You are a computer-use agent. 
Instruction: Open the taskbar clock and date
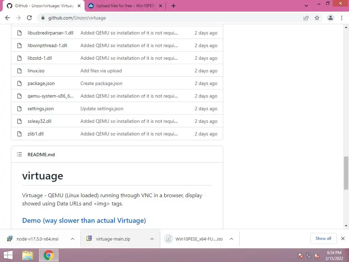click(x=334, y=256)
